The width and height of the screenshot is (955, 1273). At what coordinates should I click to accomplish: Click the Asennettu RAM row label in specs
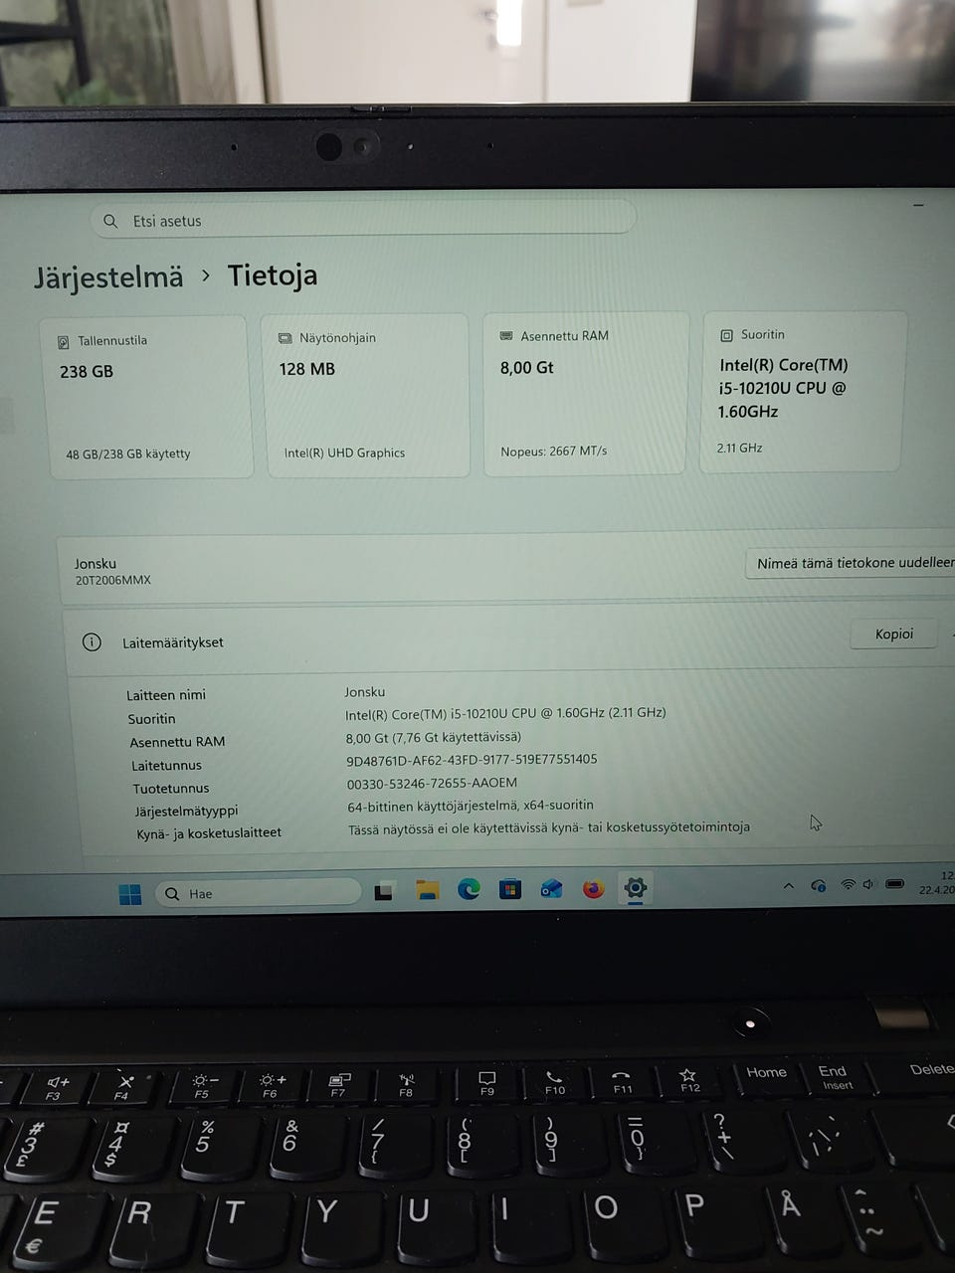click(x=177, y=742)
